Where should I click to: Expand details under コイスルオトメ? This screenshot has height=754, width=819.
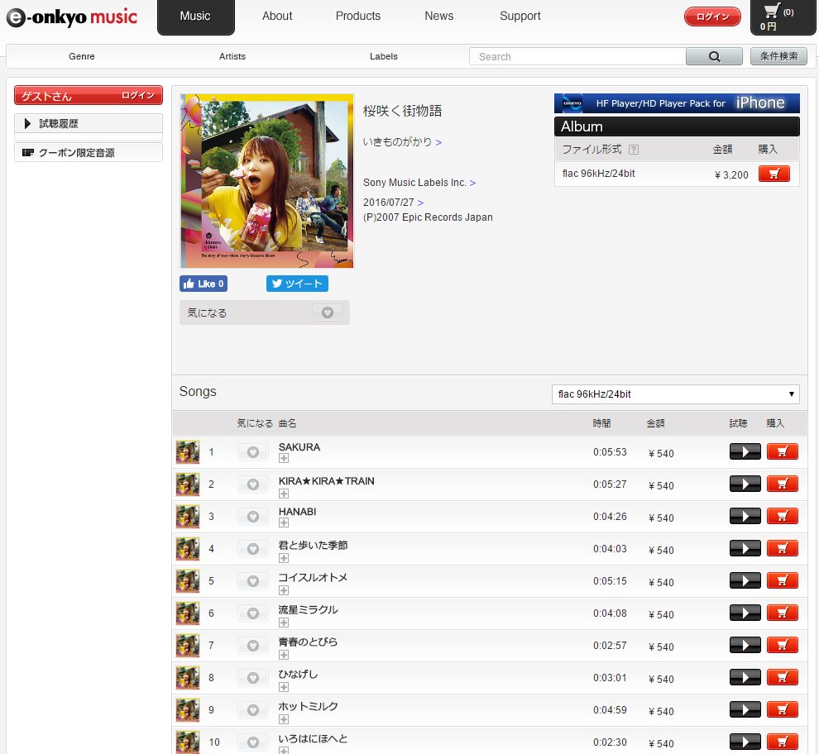click(x=284, y=590)
